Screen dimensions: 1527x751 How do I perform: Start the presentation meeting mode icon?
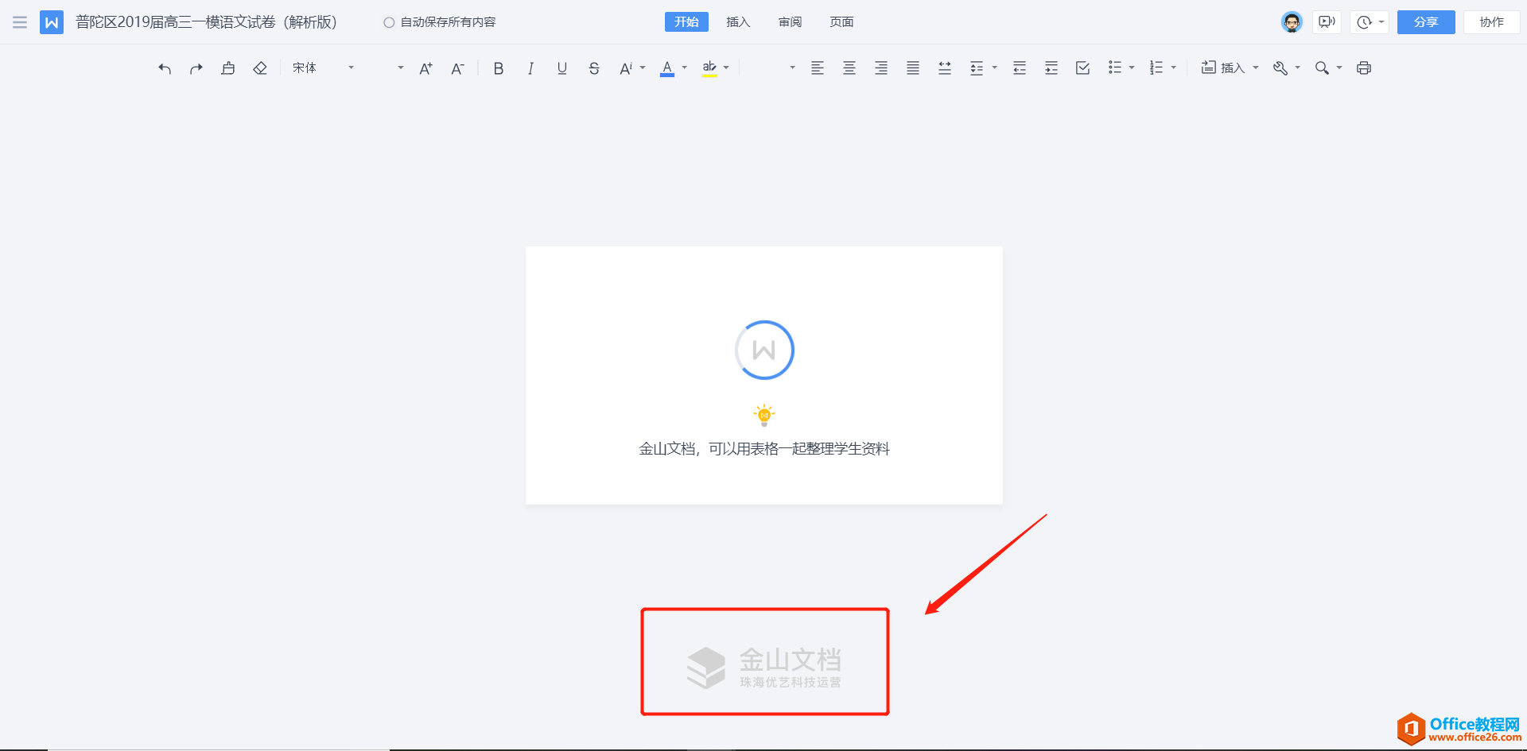coord(1327,22)
